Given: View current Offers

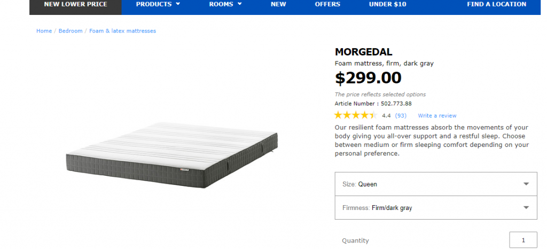Looking at the screenshot, I should pyautogui.click(x=327, y=4).
